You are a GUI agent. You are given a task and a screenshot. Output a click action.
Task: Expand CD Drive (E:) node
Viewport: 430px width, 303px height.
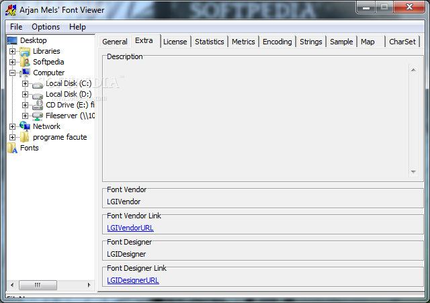pyautogui.click(x=25, y=105)
